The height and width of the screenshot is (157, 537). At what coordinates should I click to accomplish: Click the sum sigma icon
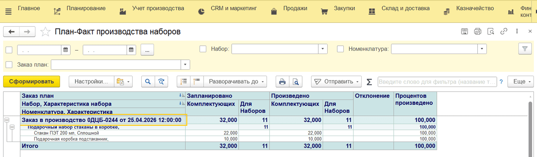click(x=369, y=82)
